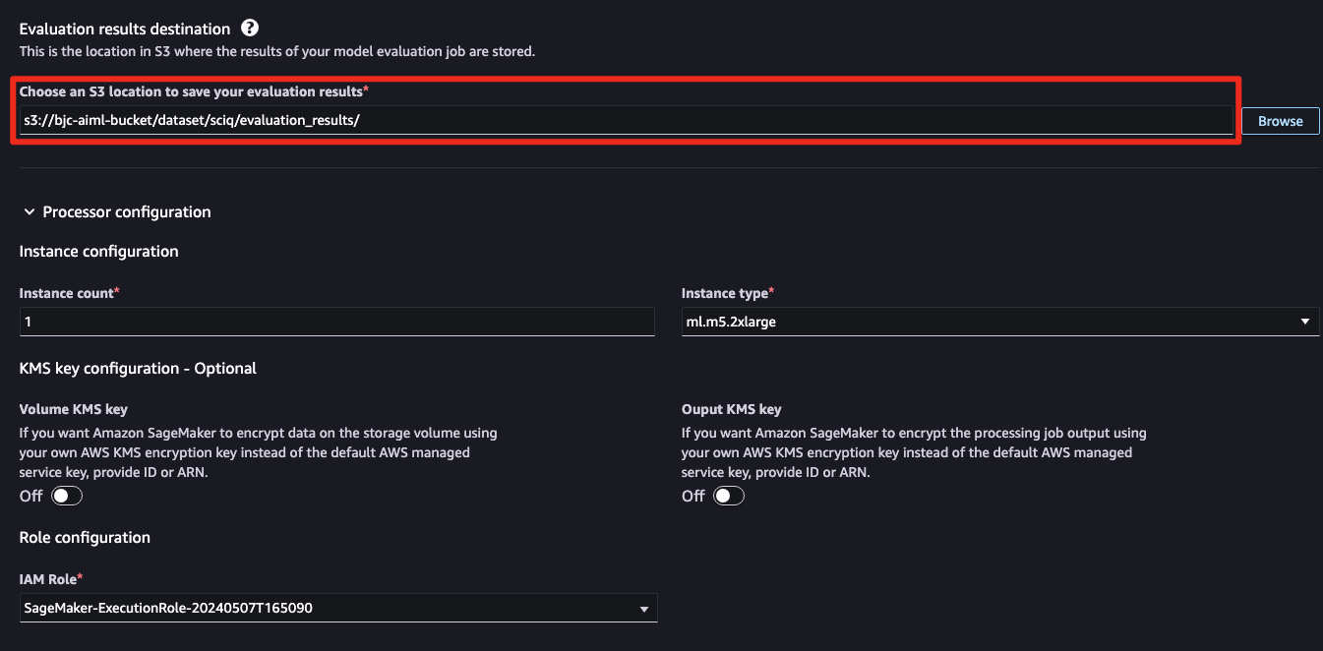Open the IAM Role SageMaker-ExecutionRole dropdown

(x=338, y=608)
